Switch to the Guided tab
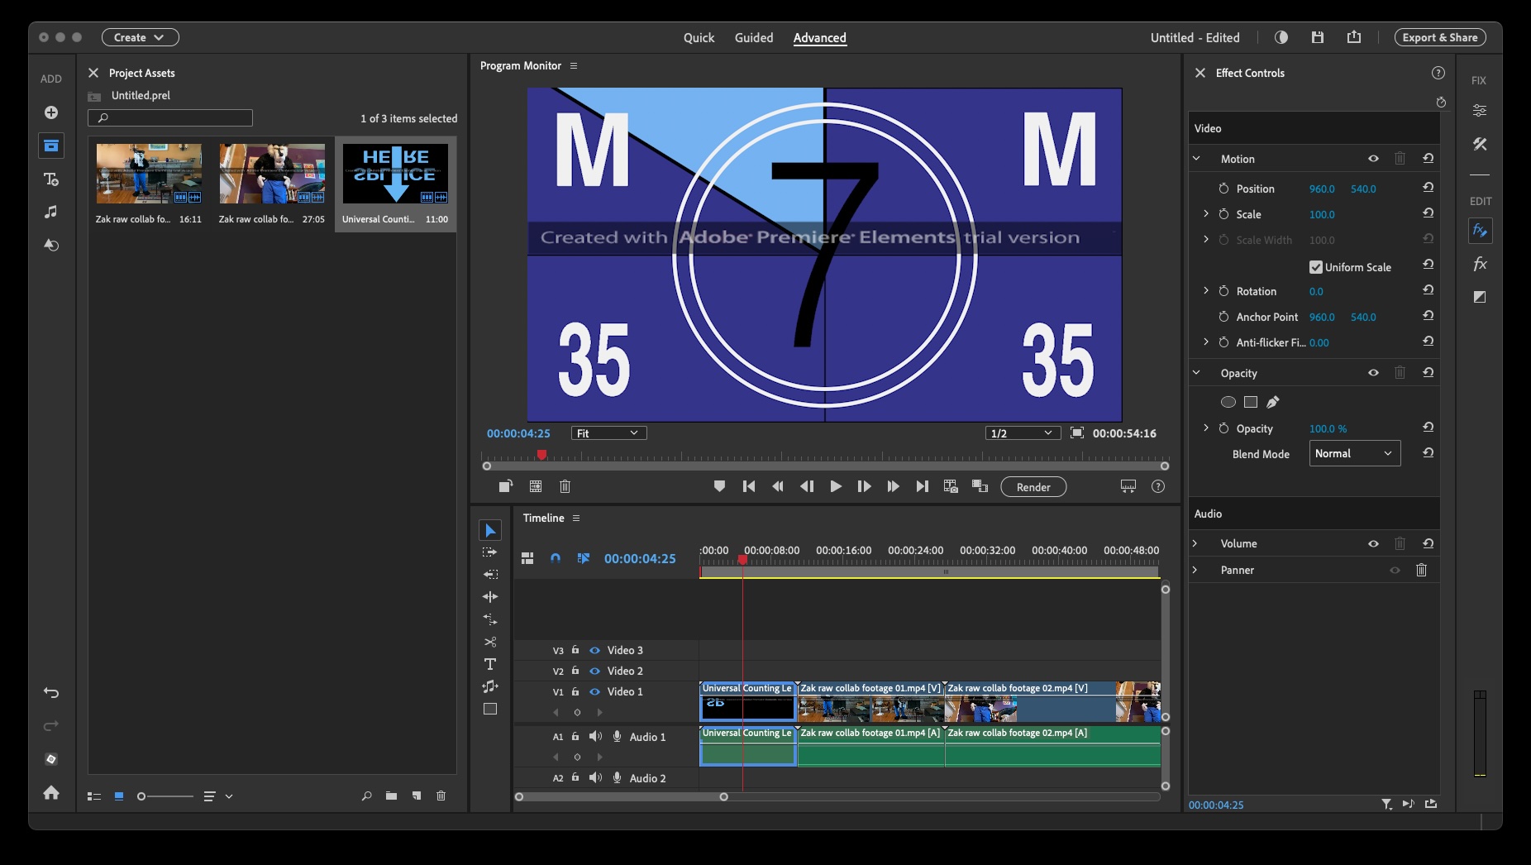 point(754,38)
